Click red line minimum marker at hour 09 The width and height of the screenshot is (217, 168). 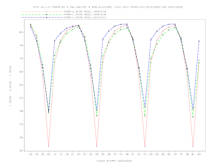[48, 146]
